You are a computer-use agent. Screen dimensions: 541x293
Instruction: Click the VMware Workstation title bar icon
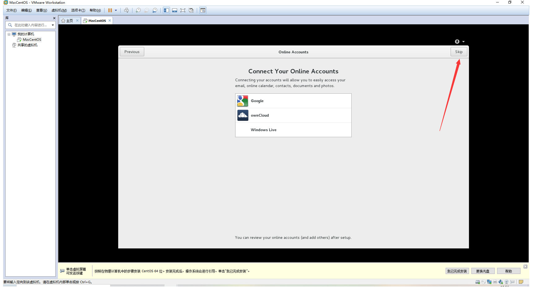(x=6, y=2)
